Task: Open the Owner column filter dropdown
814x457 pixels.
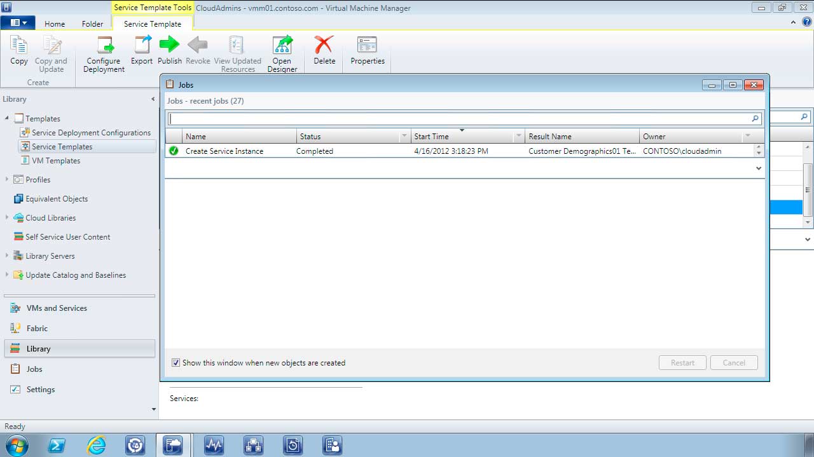Action: [x=748, y=136]
